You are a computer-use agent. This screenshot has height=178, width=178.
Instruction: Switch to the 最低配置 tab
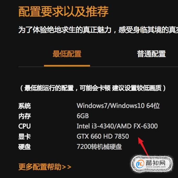click(67, 54)
